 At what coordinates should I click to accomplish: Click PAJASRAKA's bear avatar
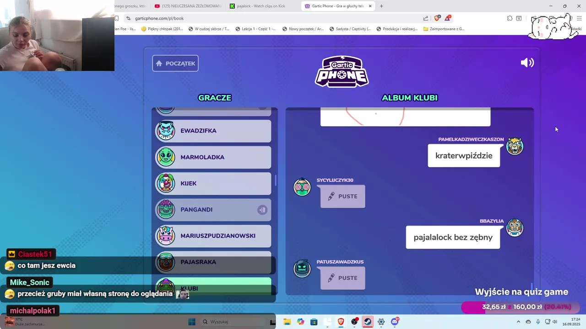click(166, 262)
